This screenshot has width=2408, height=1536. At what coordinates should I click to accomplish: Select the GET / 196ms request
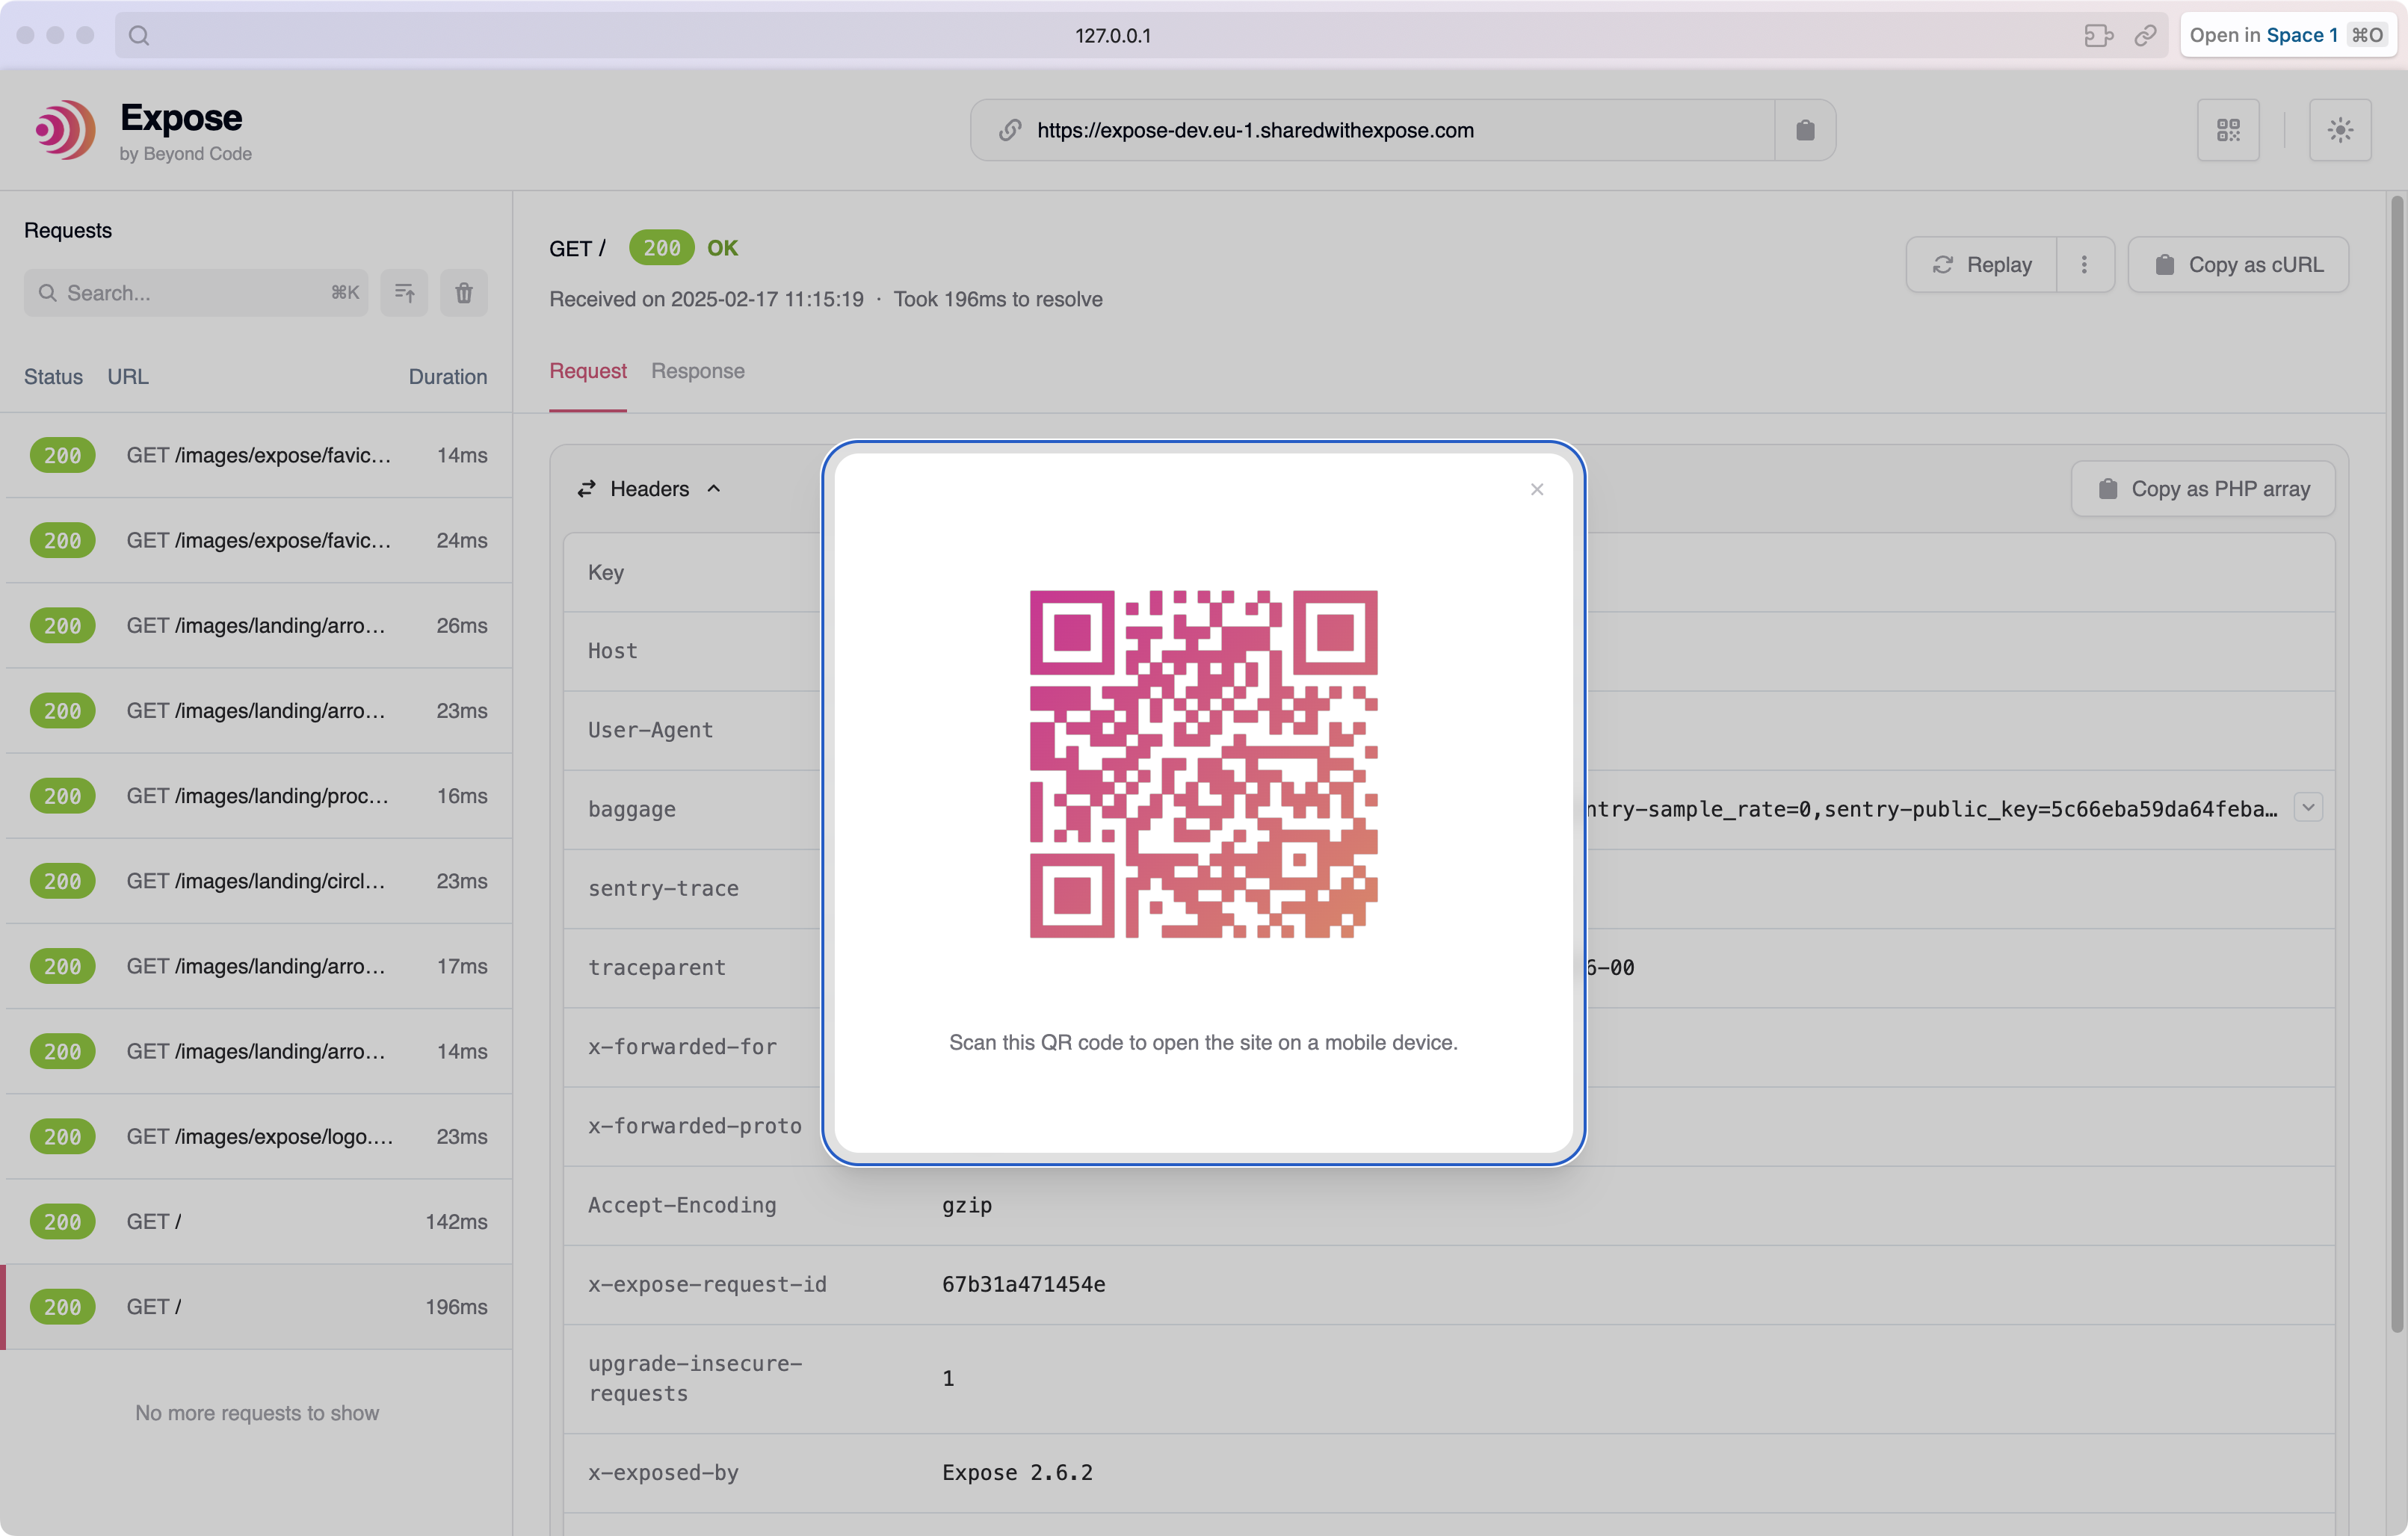click(256, 1307)
